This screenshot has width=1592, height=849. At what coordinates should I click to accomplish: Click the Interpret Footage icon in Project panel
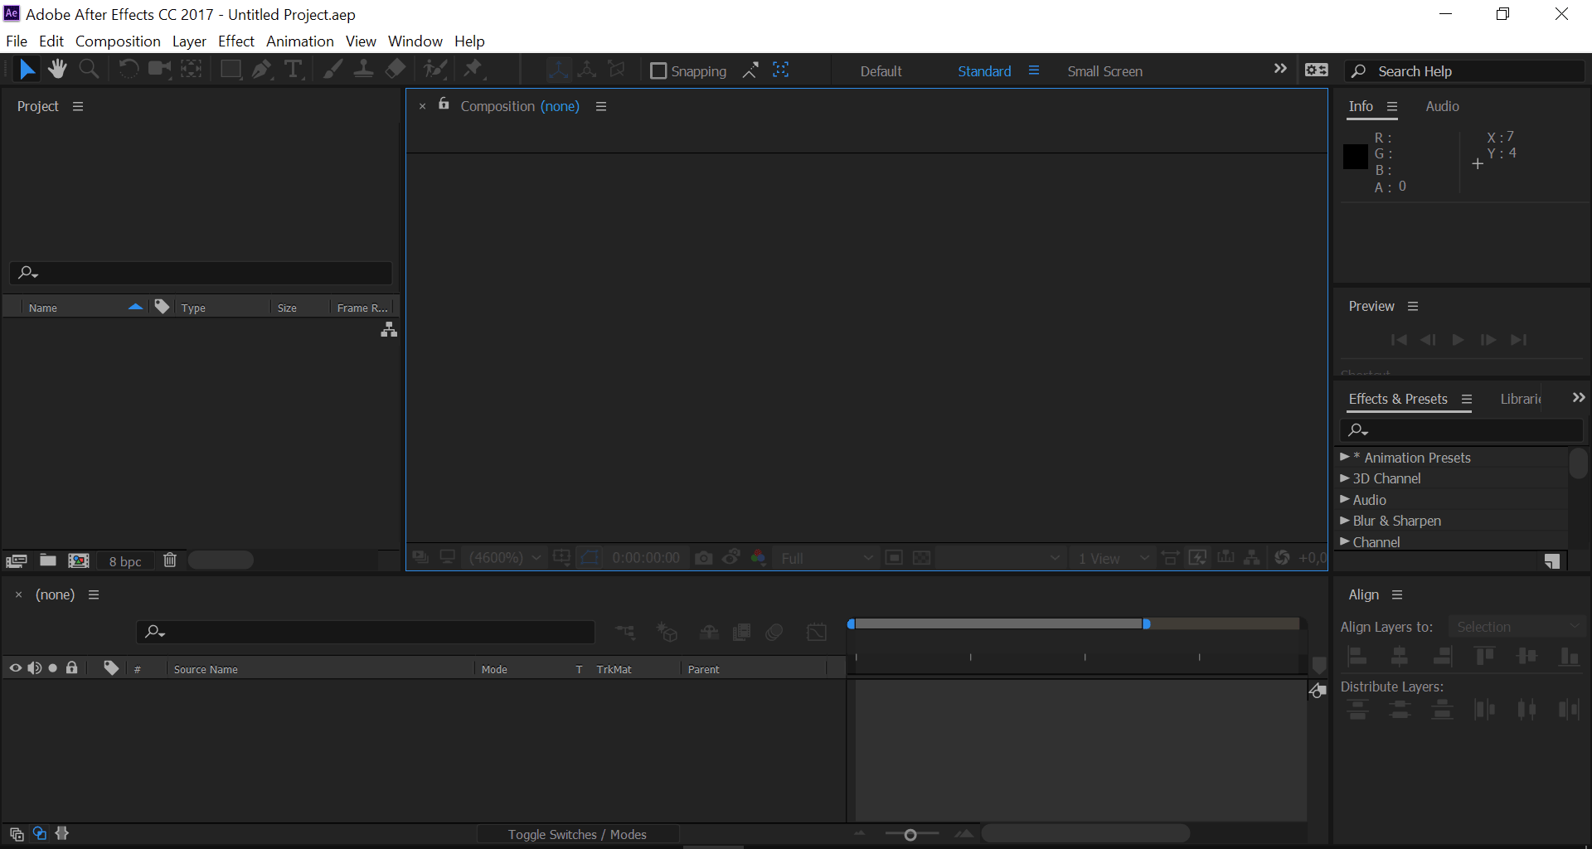[17, 561]
